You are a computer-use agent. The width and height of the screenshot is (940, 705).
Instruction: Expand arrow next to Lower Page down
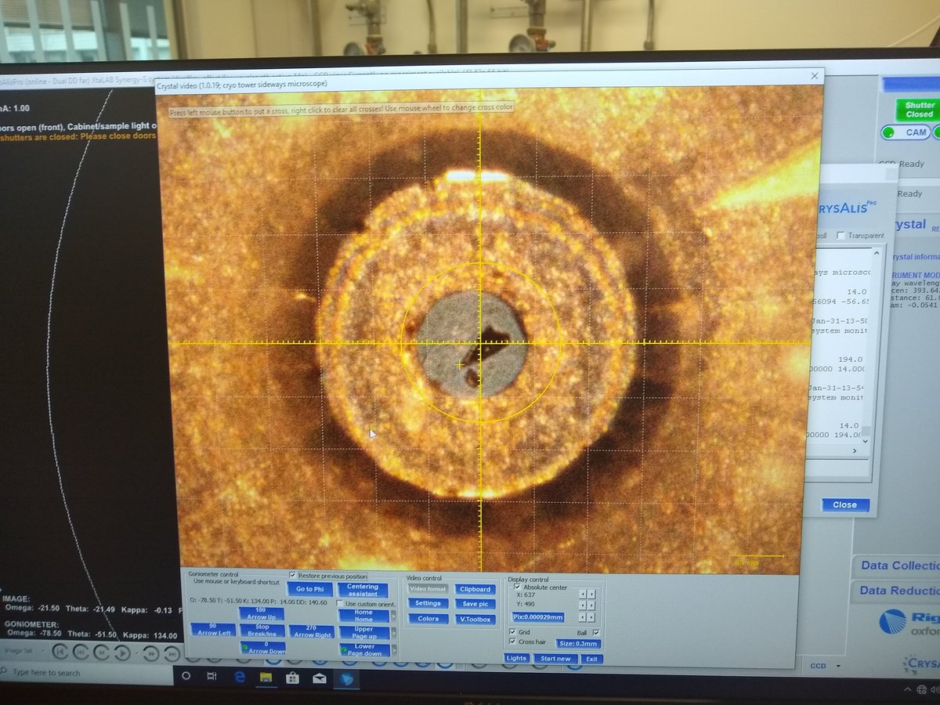[393, 650]
